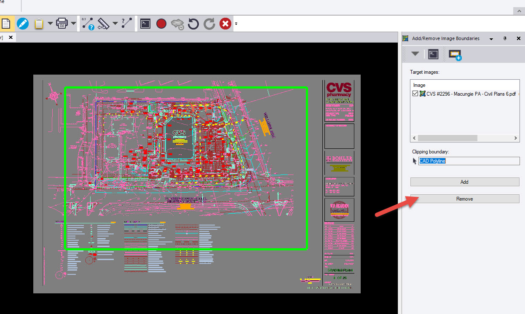Expand the printer options dropdown arrow
525x314 pixels.
(x=73, y=24)
